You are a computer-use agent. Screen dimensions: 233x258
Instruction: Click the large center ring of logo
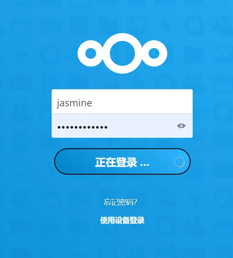[122, 53]
